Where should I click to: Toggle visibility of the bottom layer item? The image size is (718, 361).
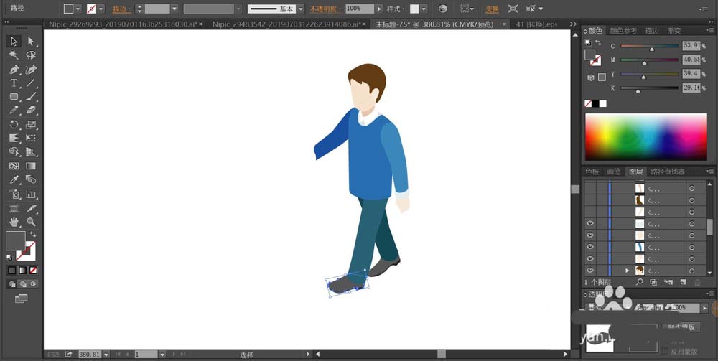click(590, 270)
